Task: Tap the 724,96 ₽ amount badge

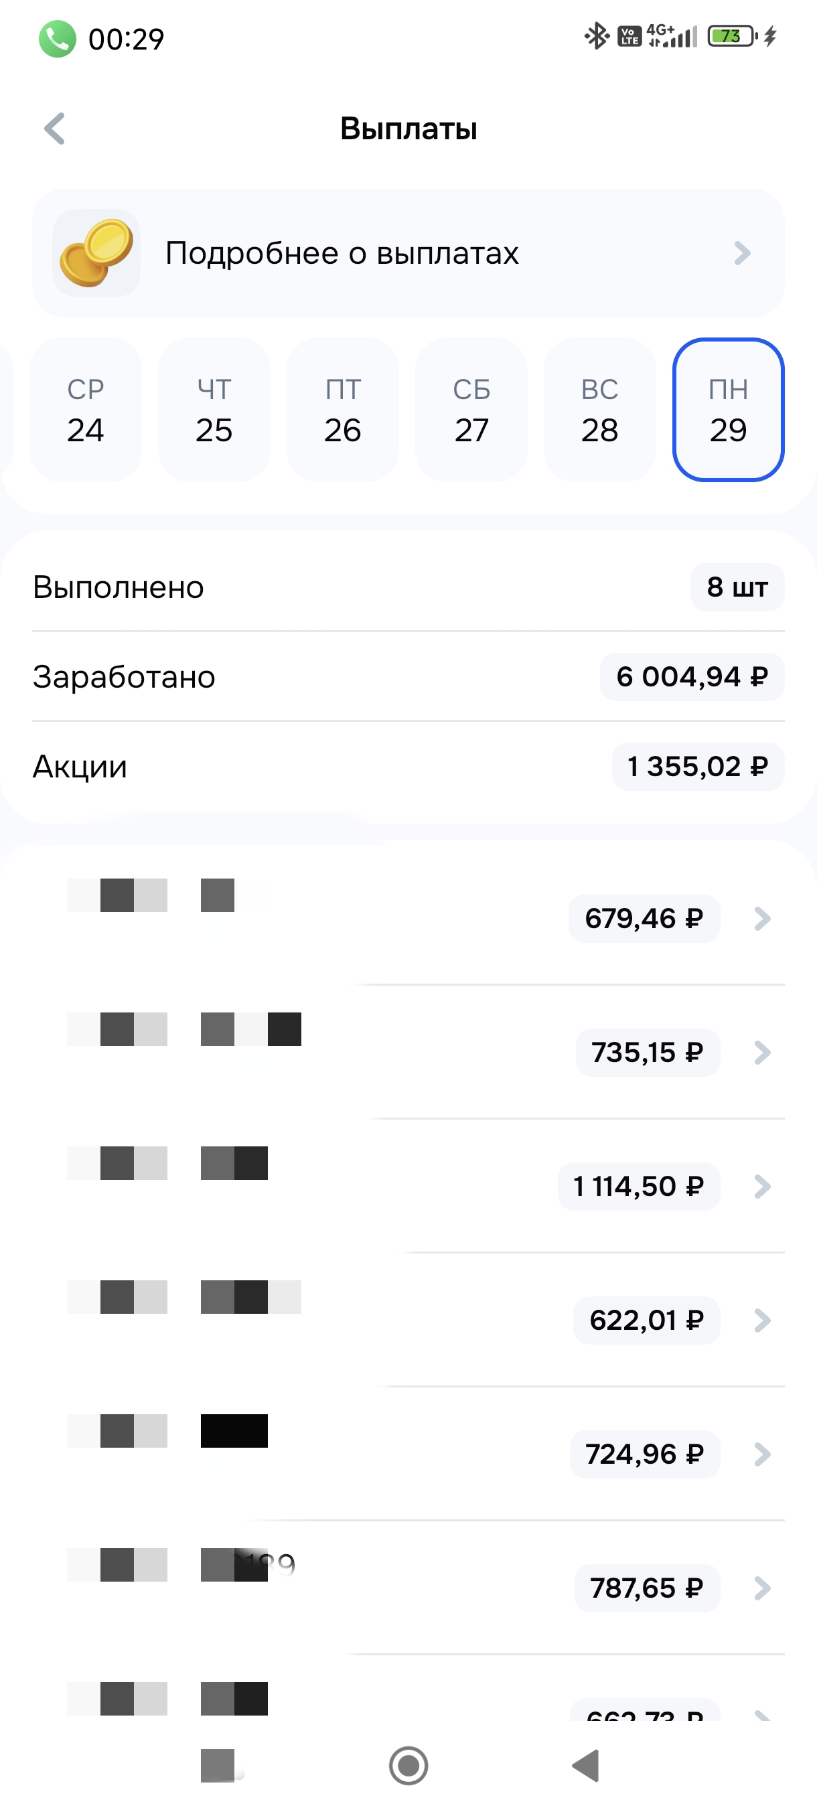Action: [644, 1454]
